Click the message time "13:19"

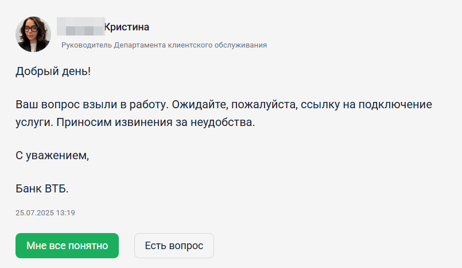67,213
